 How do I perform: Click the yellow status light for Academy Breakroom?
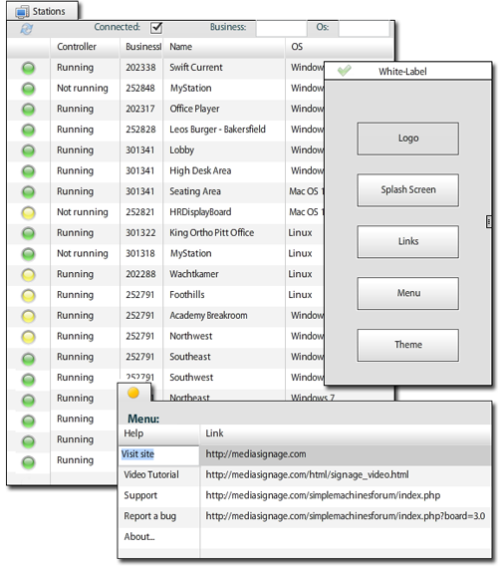[x=28, y=316]
